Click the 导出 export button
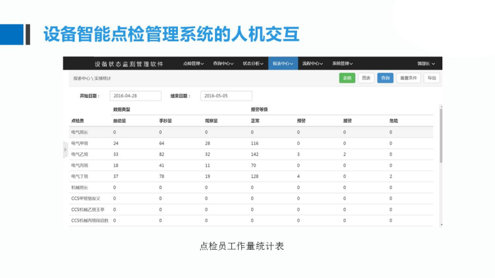The width and height of the screenshot is (495, 278). click(432, 78)
